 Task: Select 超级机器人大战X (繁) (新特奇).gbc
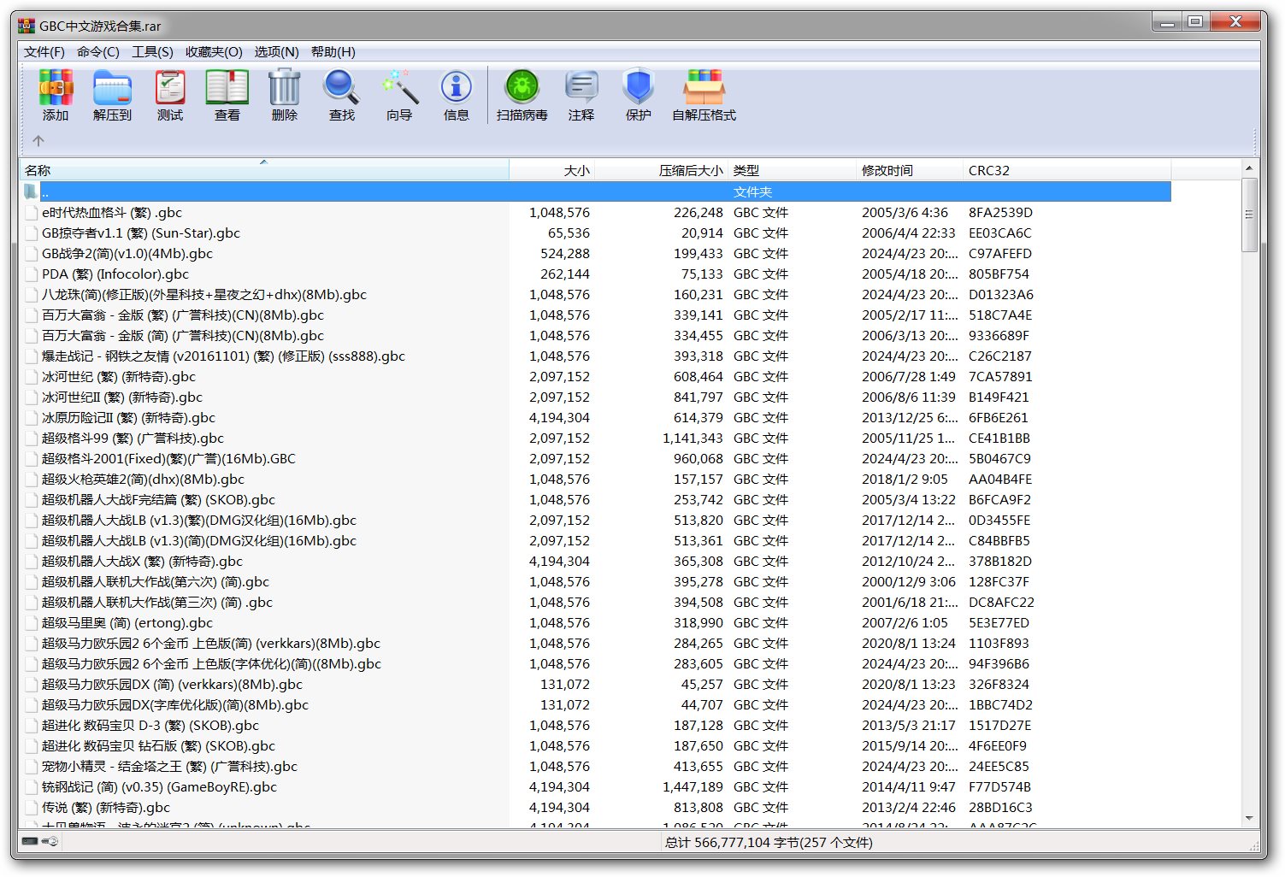pyautogui.click(x=142, y=562)
